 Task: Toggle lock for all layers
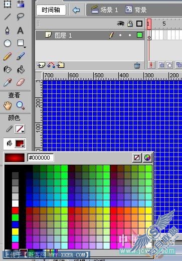[x=130, y=24]
